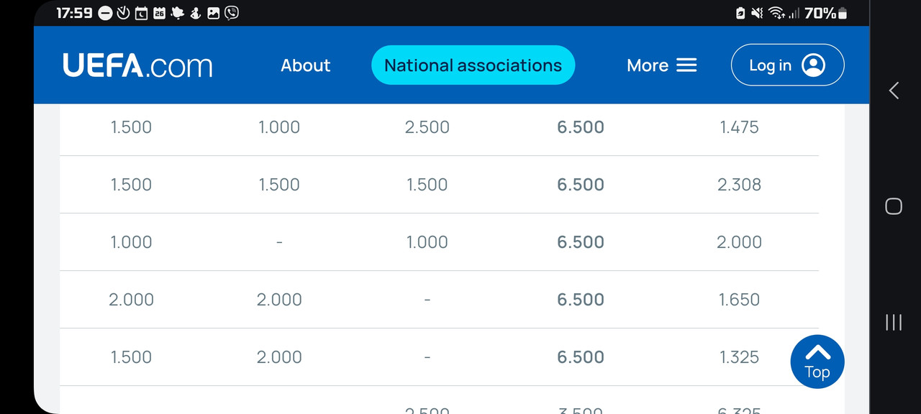Tap the Top arrow to return up
This screenshot has height=414, width=921.
point(817,362)
